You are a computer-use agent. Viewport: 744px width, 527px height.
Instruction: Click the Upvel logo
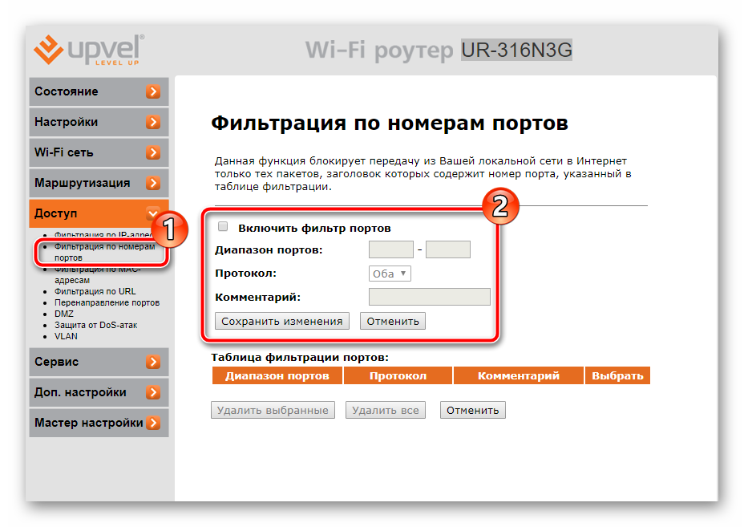(89, 50)
